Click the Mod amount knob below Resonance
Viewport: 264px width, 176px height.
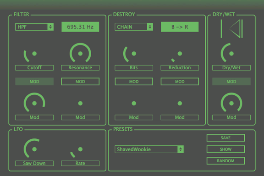pyautogui.click(x=80, y=103)
